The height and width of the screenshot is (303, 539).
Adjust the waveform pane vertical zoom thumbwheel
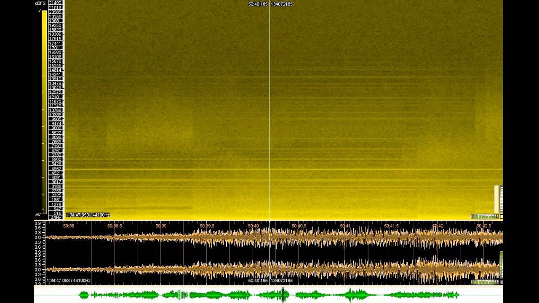click(x=501, y=265)
